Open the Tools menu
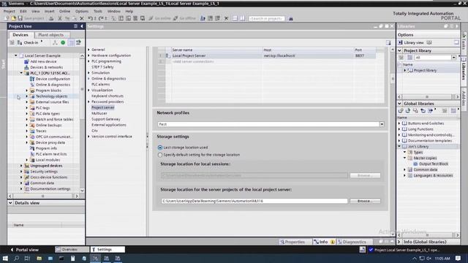This screenshot has height=263, width=468. point(98,11)
